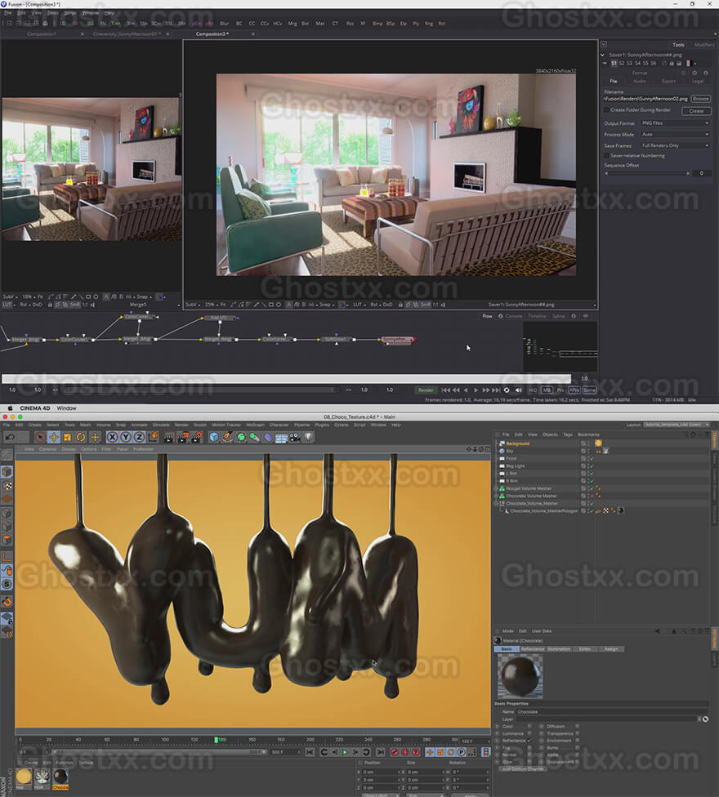
Task: Adjust the Sequence Offset slider in Fusion
Action: tap(647, 173)
